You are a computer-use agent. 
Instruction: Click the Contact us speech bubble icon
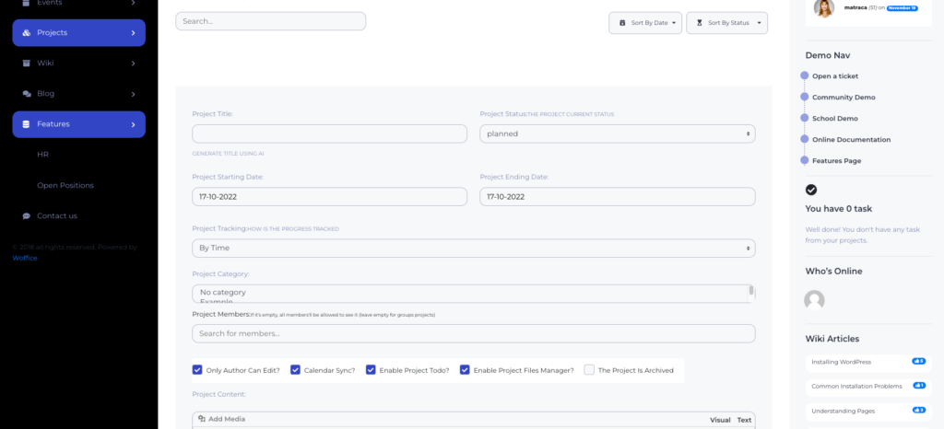click(27, 216)
